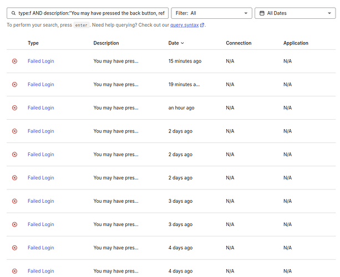Viewport: 340px width, 277px height.
Task: Click the search magnifier icon in query field
Action: (x=13, y=13)
